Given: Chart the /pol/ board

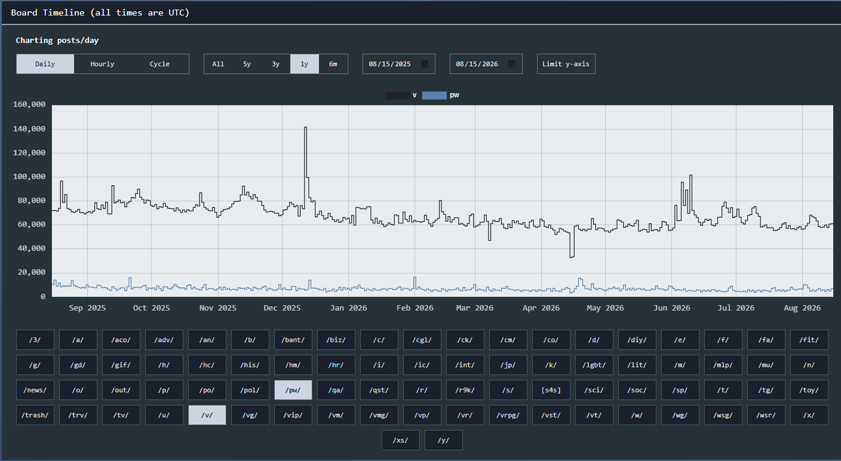Looking at the screenshot, I should click(x=250, y=390).
